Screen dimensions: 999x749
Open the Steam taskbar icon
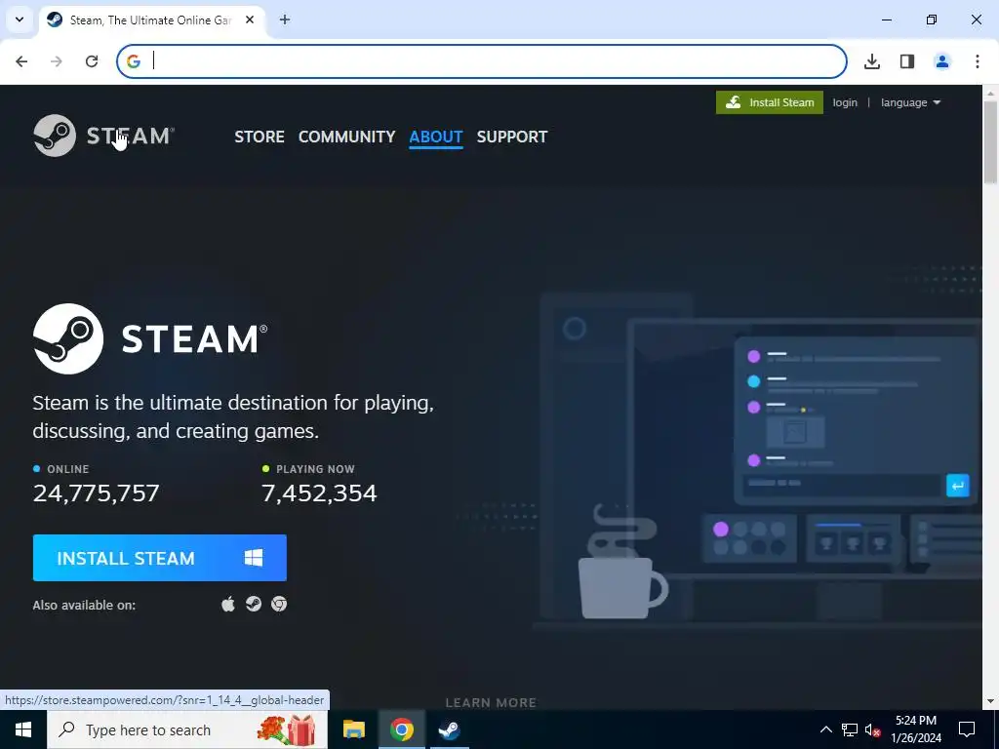click(449, 729)
